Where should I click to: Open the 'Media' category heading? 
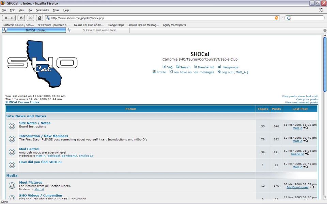[x=12, y=175]
